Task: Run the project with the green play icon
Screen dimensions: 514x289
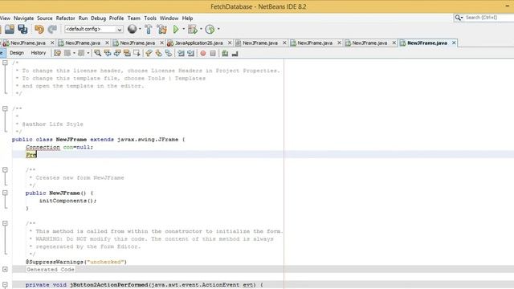Action: point(176,29)
